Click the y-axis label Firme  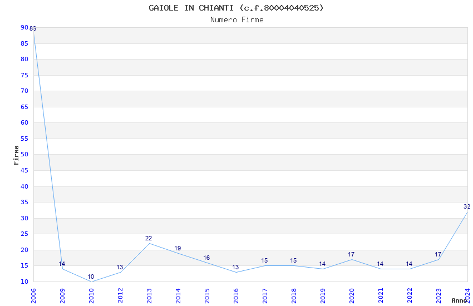click(16, 155)
